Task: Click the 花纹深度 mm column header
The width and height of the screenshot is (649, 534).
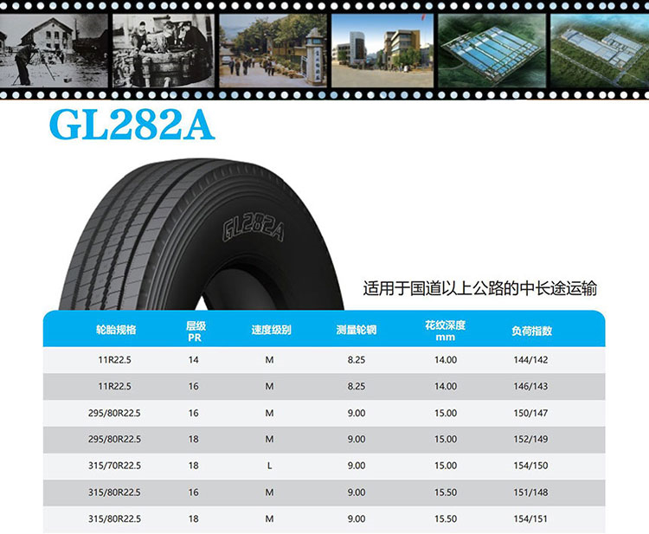Action: pos(446,331)
